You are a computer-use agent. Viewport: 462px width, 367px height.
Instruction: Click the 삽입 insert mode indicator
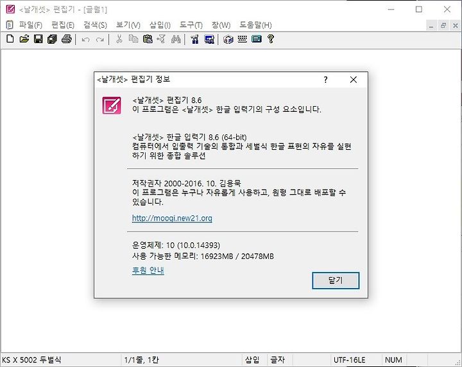252,360
